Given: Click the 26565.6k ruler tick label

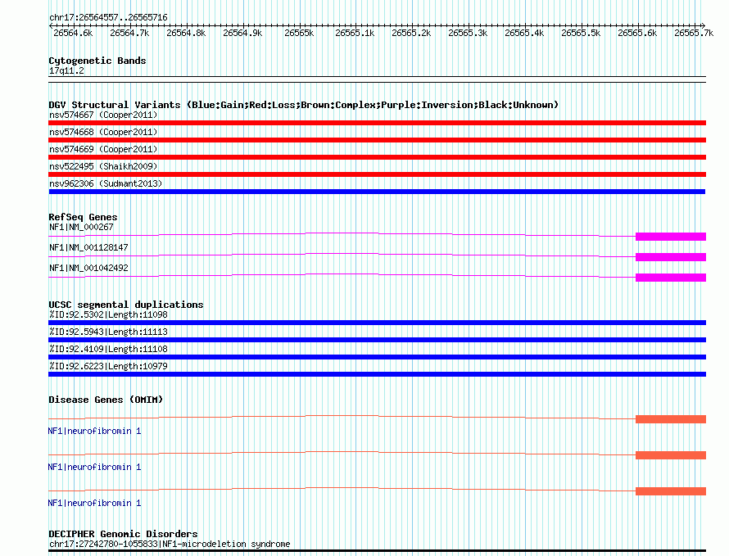Looking at the screenshot, I should pos(637,33).
